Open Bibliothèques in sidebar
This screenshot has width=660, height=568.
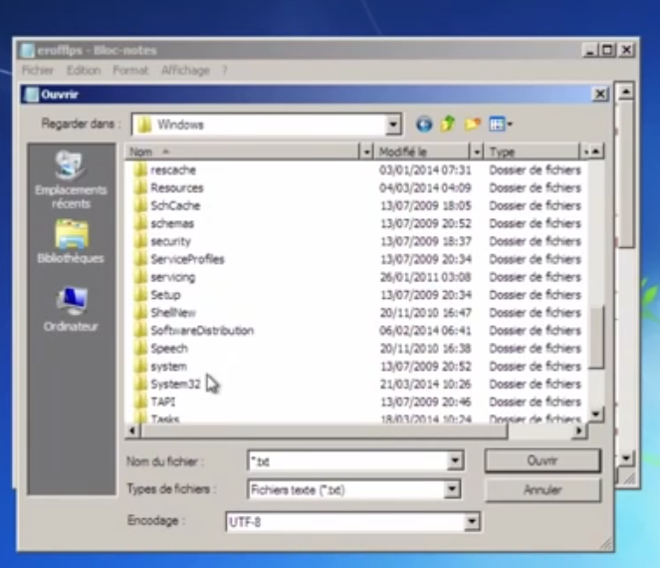(x=71, y=241)
